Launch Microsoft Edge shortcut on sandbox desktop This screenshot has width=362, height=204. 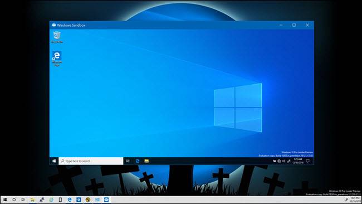click(x=57, y=59)
